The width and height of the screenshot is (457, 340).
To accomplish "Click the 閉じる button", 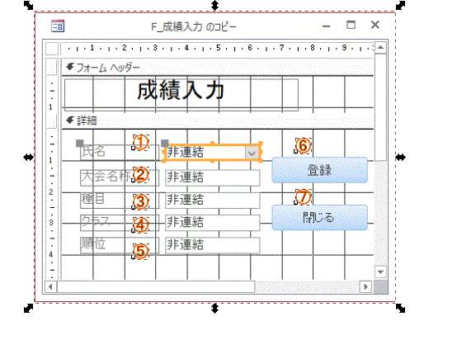I will 319,218.
